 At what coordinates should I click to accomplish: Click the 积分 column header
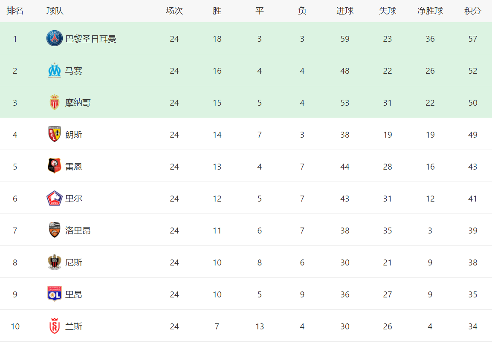point(472,11)
